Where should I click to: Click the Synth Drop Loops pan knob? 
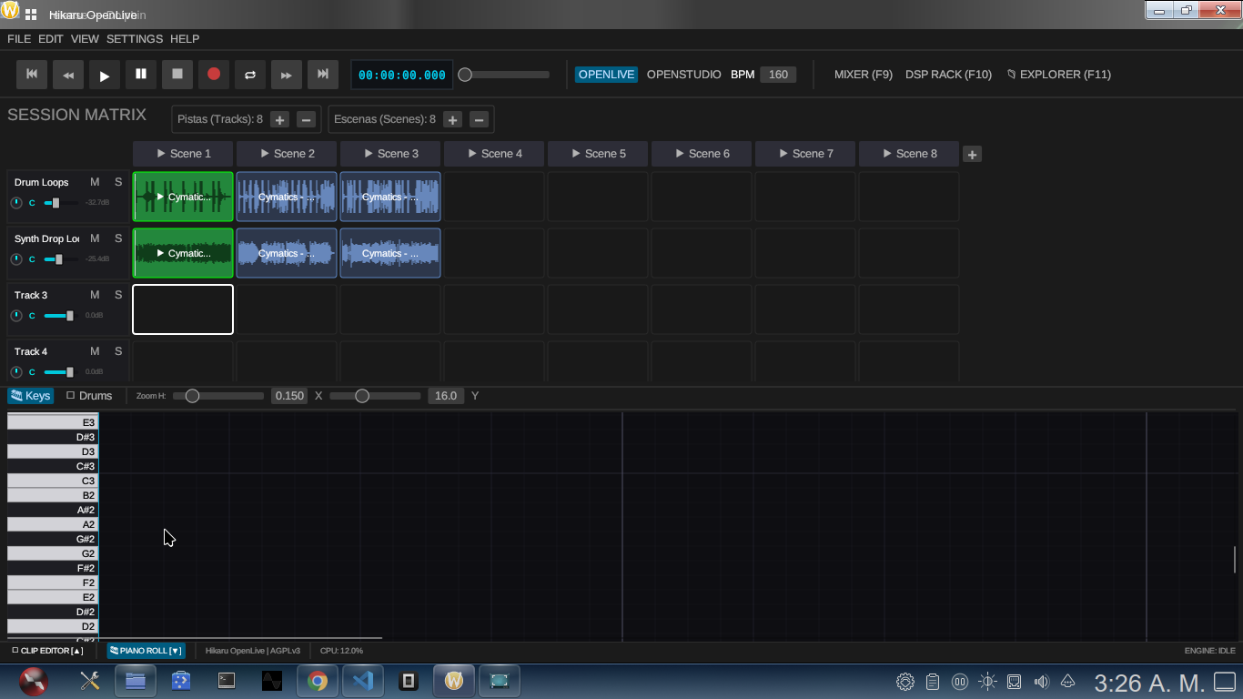click(16, 259)
